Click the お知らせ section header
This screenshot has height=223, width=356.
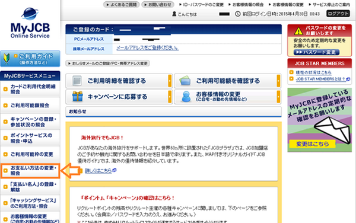[x=174, y=111]
